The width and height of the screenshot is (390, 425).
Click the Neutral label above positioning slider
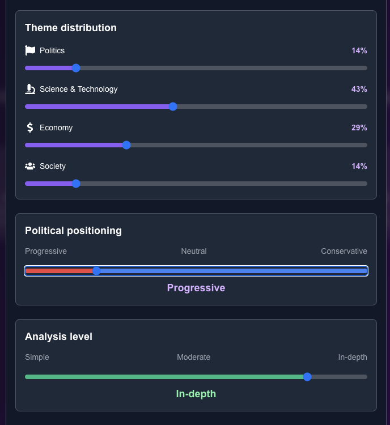[194, 251]
